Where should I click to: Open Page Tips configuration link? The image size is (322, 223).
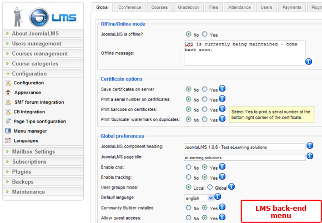40,121
